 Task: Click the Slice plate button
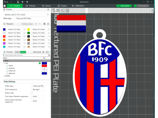coord(125,6)
